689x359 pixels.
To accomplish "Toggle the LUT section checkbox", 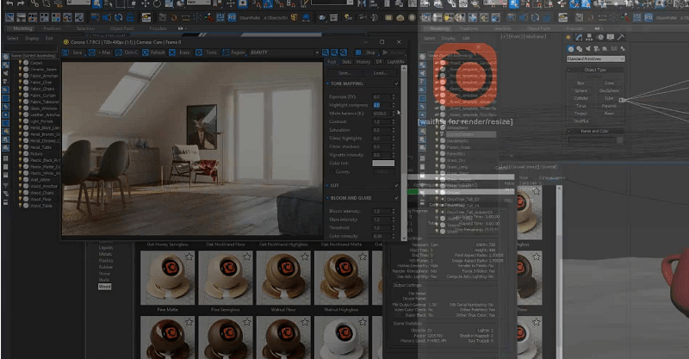I will (396, 185).
